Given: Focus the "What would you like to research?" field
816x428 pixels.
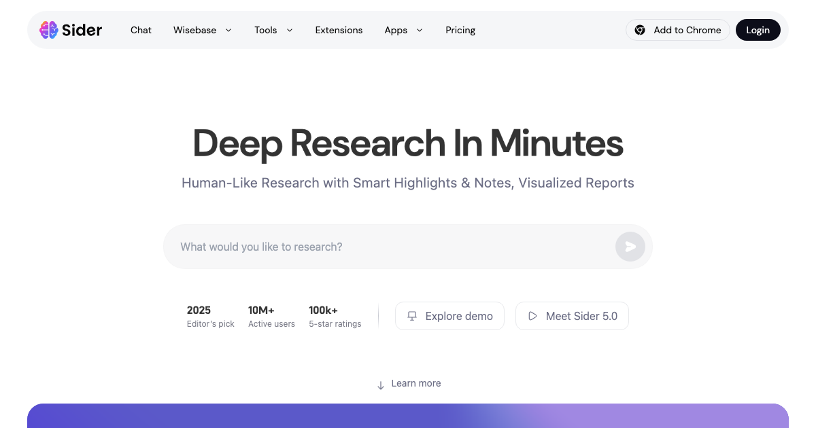Looking at the screenshot, I should point(388,247).
